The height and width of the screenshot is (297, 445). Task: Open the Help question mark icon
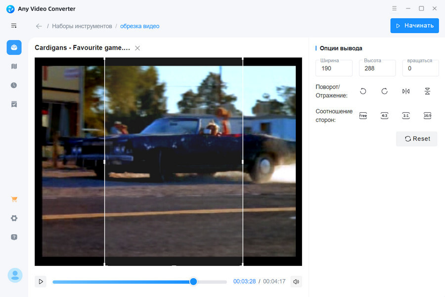(x=14, y=237)
